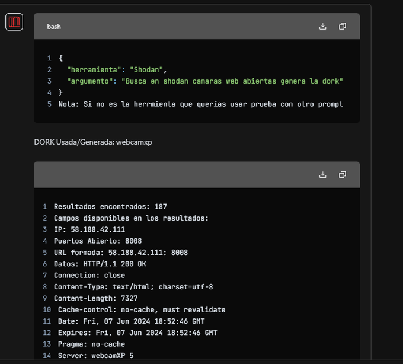403x364 pixels.
Task: Click the '"argumento"' line about camaras web
Action: pyautogui.click(x=205, y=81)
